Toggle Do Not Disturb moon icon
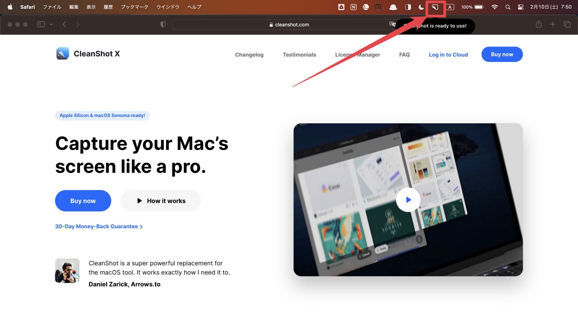 pos(421,7)
